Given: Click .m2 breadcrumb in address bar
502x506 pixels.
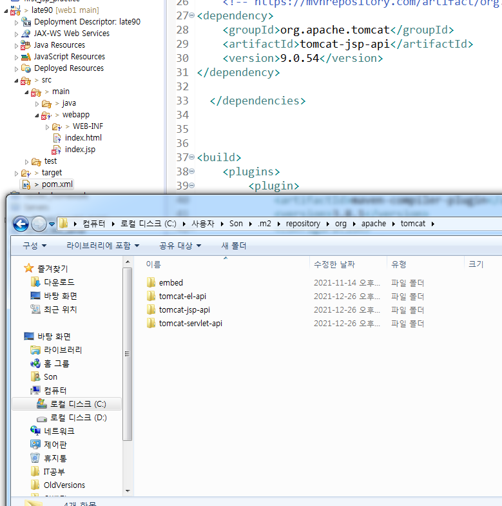Looking at the screenshot, I should coord(264,224).
